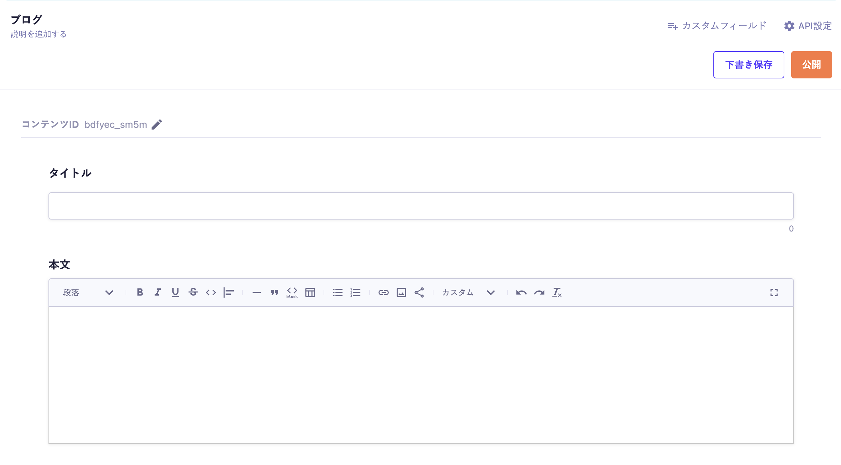Insert a code block
Image resolution: width=841 pixels, height=465 pixels.
[292, 292]
